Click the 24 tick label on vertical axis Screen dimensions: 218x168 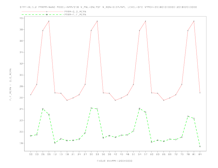pyautogui.click(x=21, y=109)
